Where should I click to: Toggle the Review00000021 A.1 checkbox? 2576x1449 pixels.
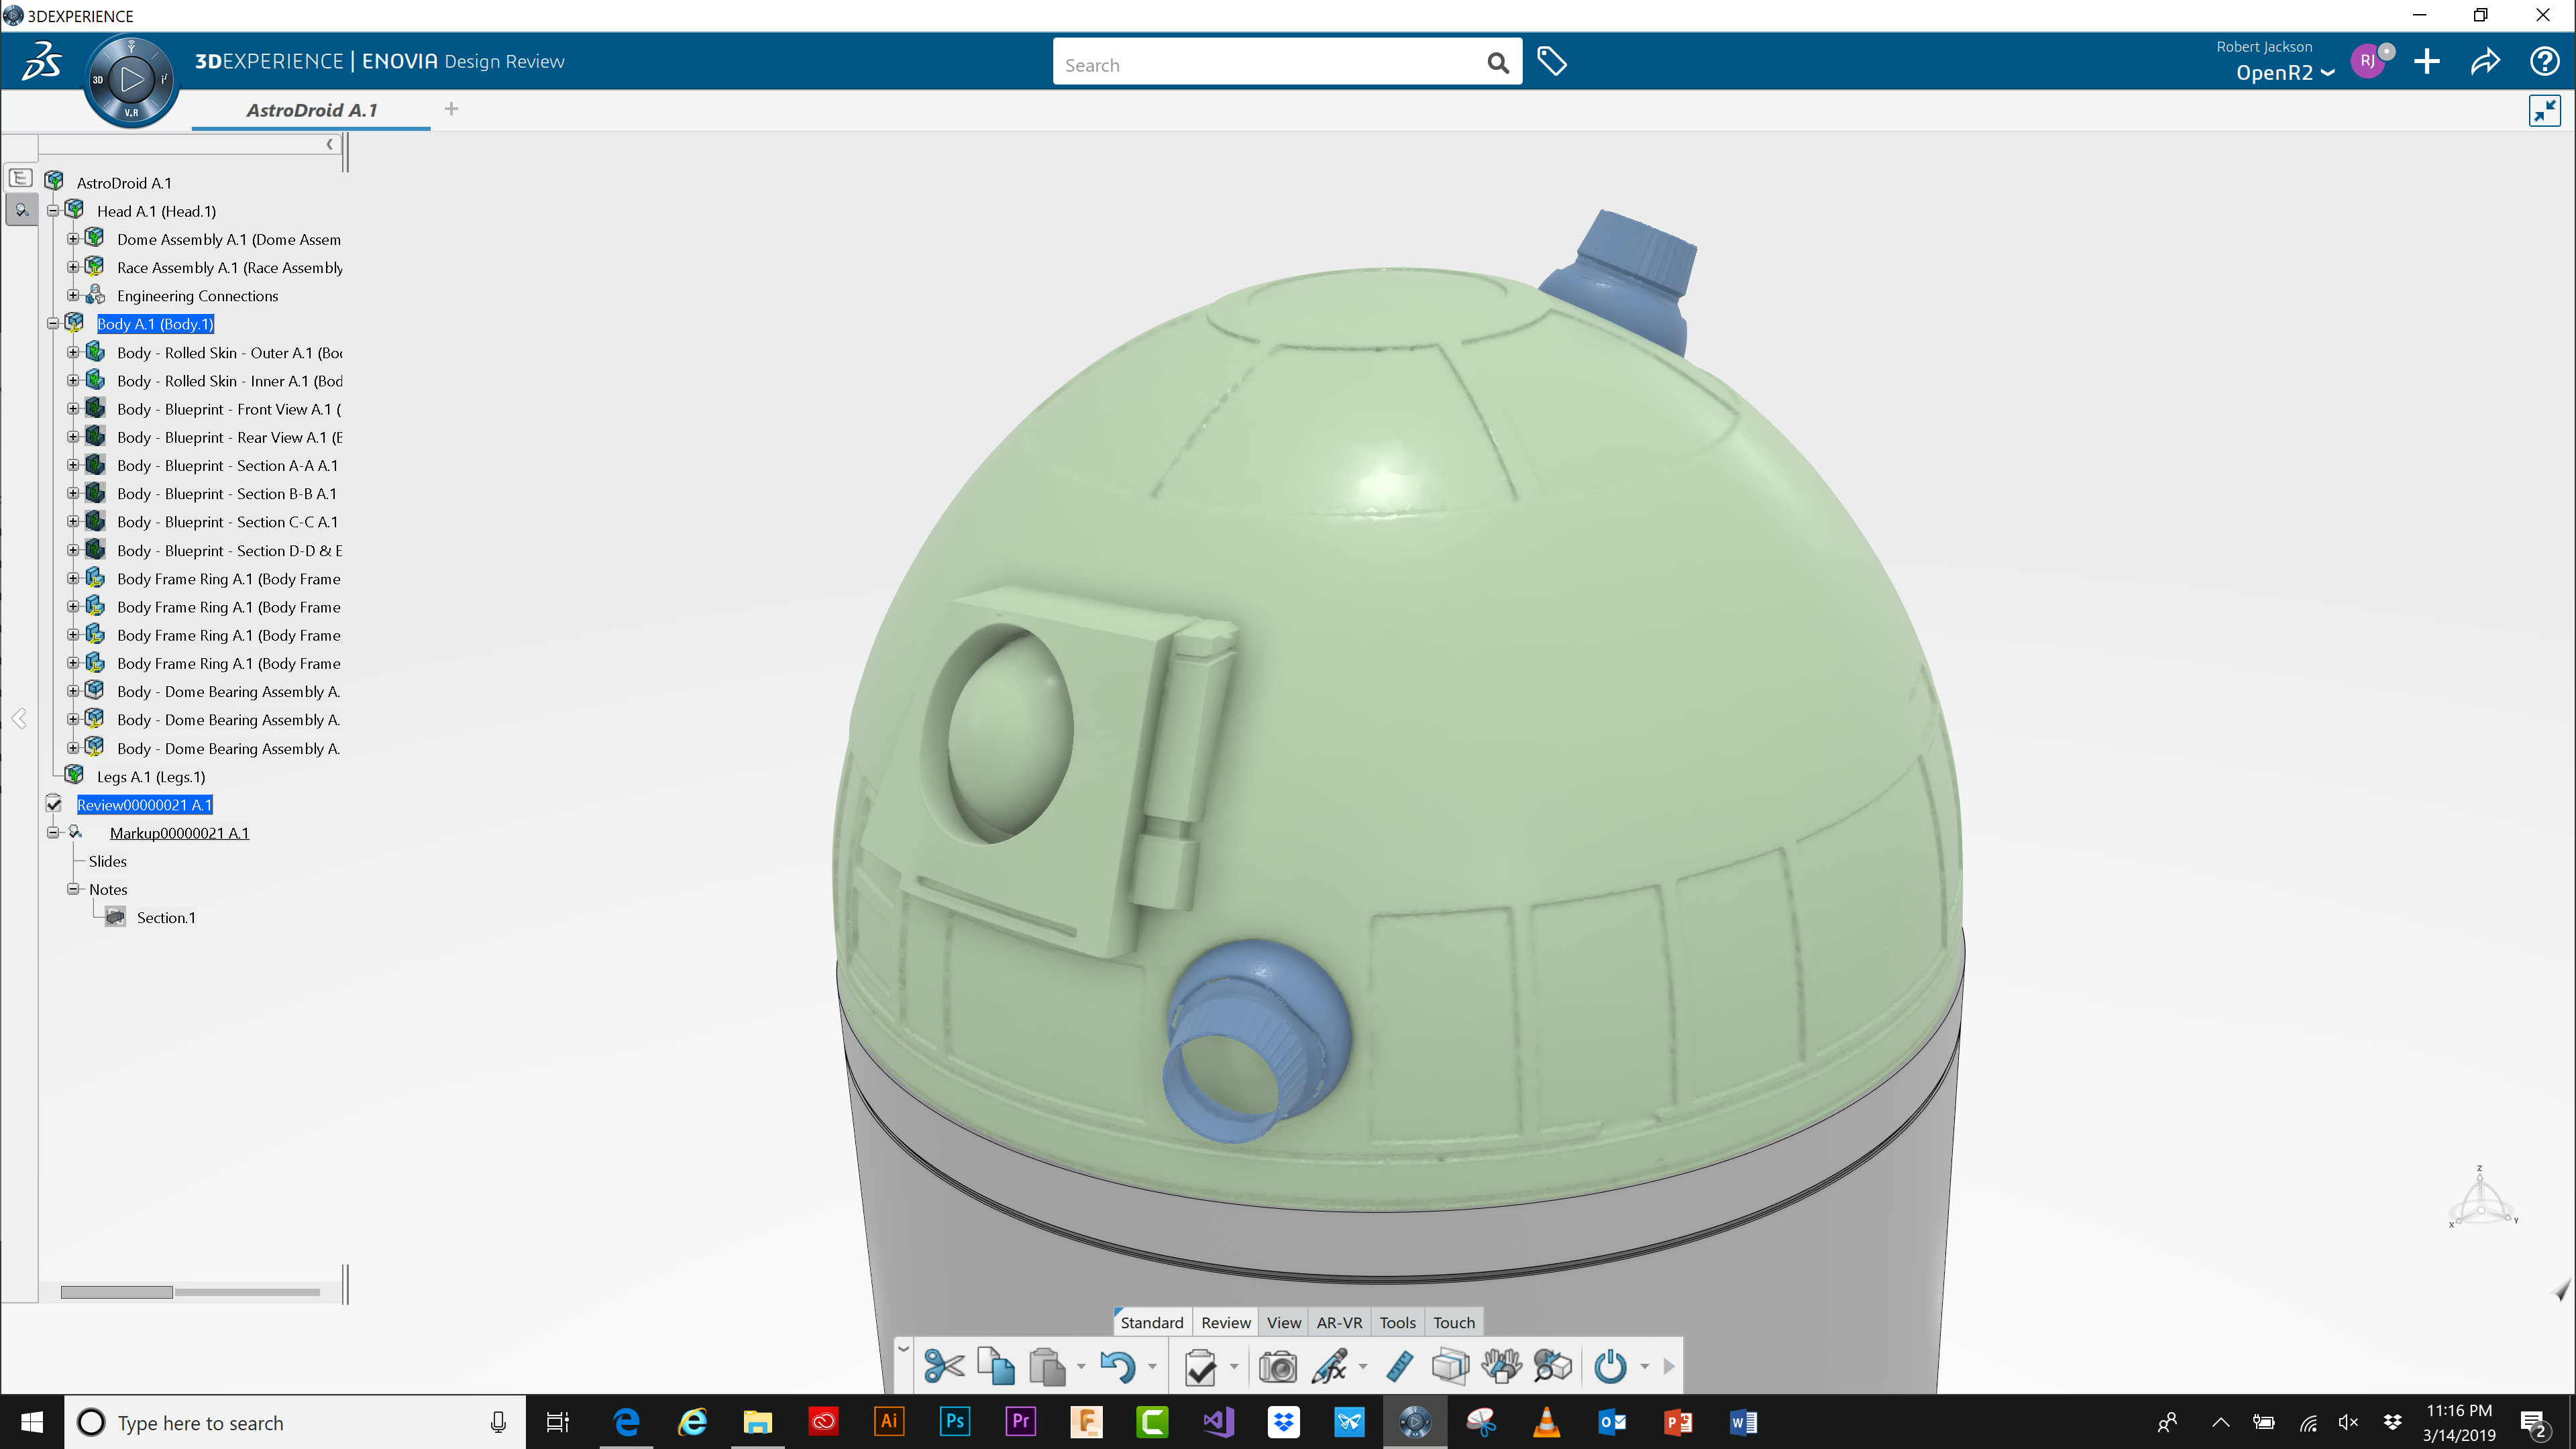click(x=54, y=804)
